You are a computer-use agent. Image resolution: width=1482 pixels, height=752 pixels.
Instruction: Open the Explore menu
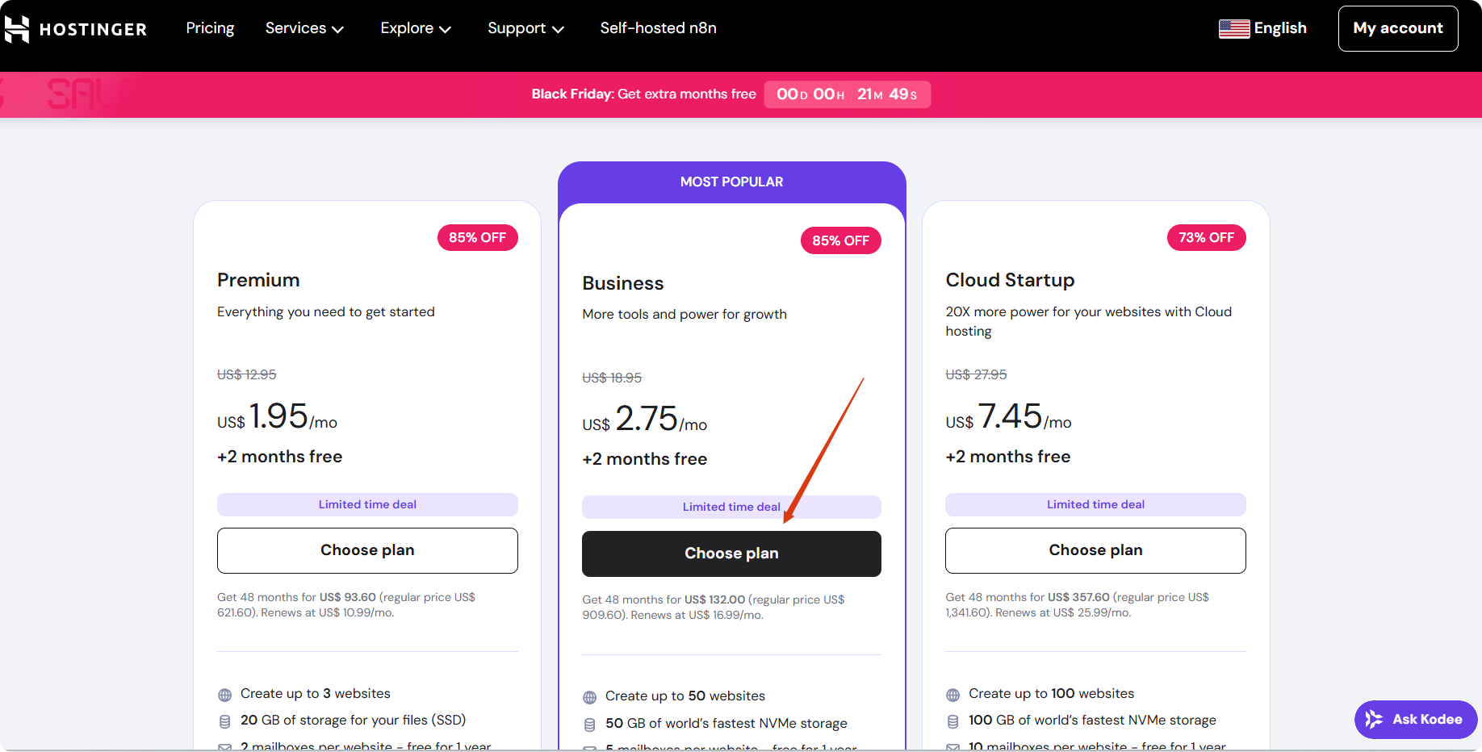415,27
